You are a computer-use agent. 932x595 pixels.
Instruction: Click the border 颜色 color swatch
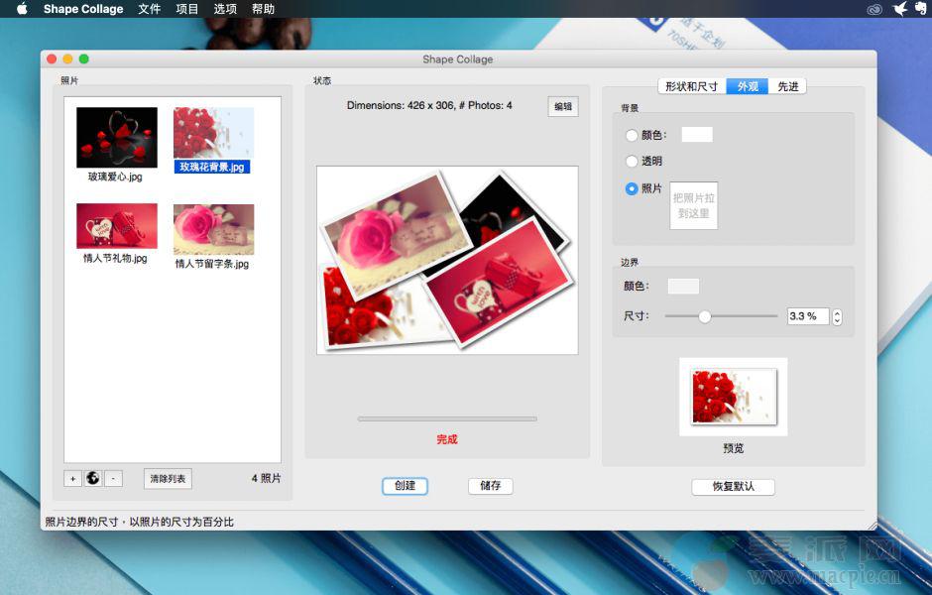(683, 286)
